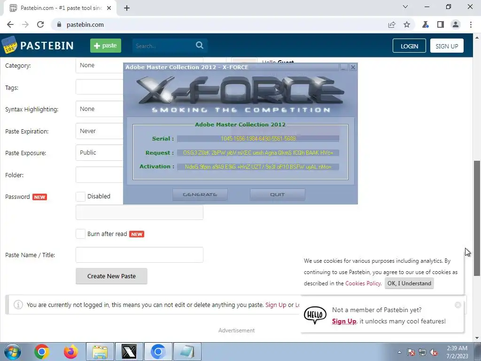Image resolution: width=481 pixels, height=361 pixels.
Task: Dismiss the Not a member popup
Action: click(458, 305)
